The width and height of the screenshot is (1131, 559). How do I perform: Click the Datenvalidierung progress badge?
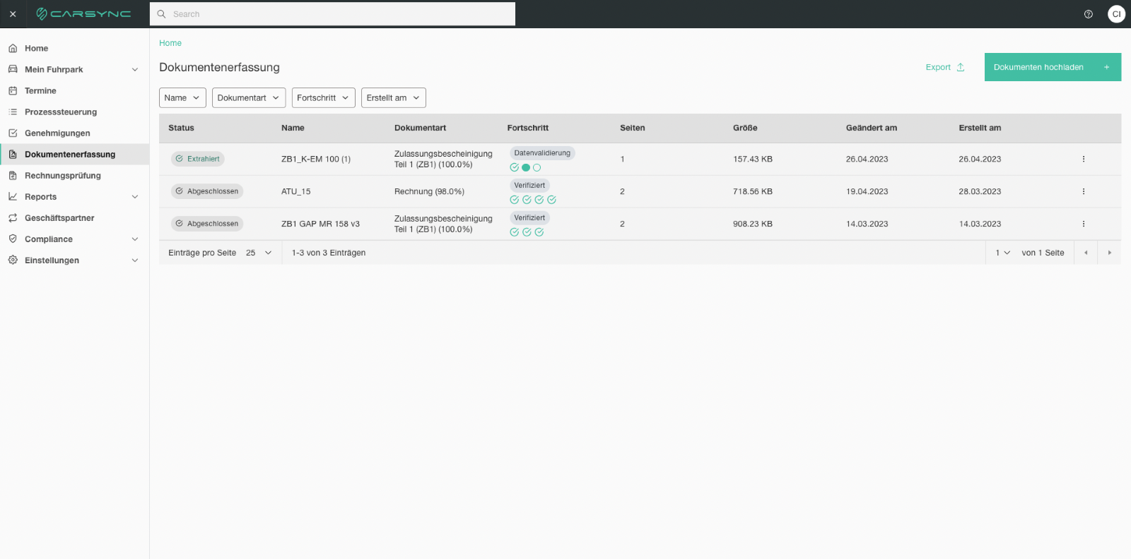(542, 153)
